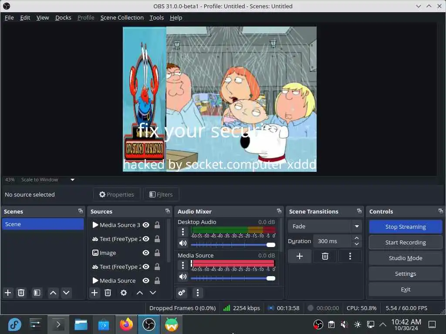Open the File menu
This screenshot has width=446, height=334.
pos(9,17)
